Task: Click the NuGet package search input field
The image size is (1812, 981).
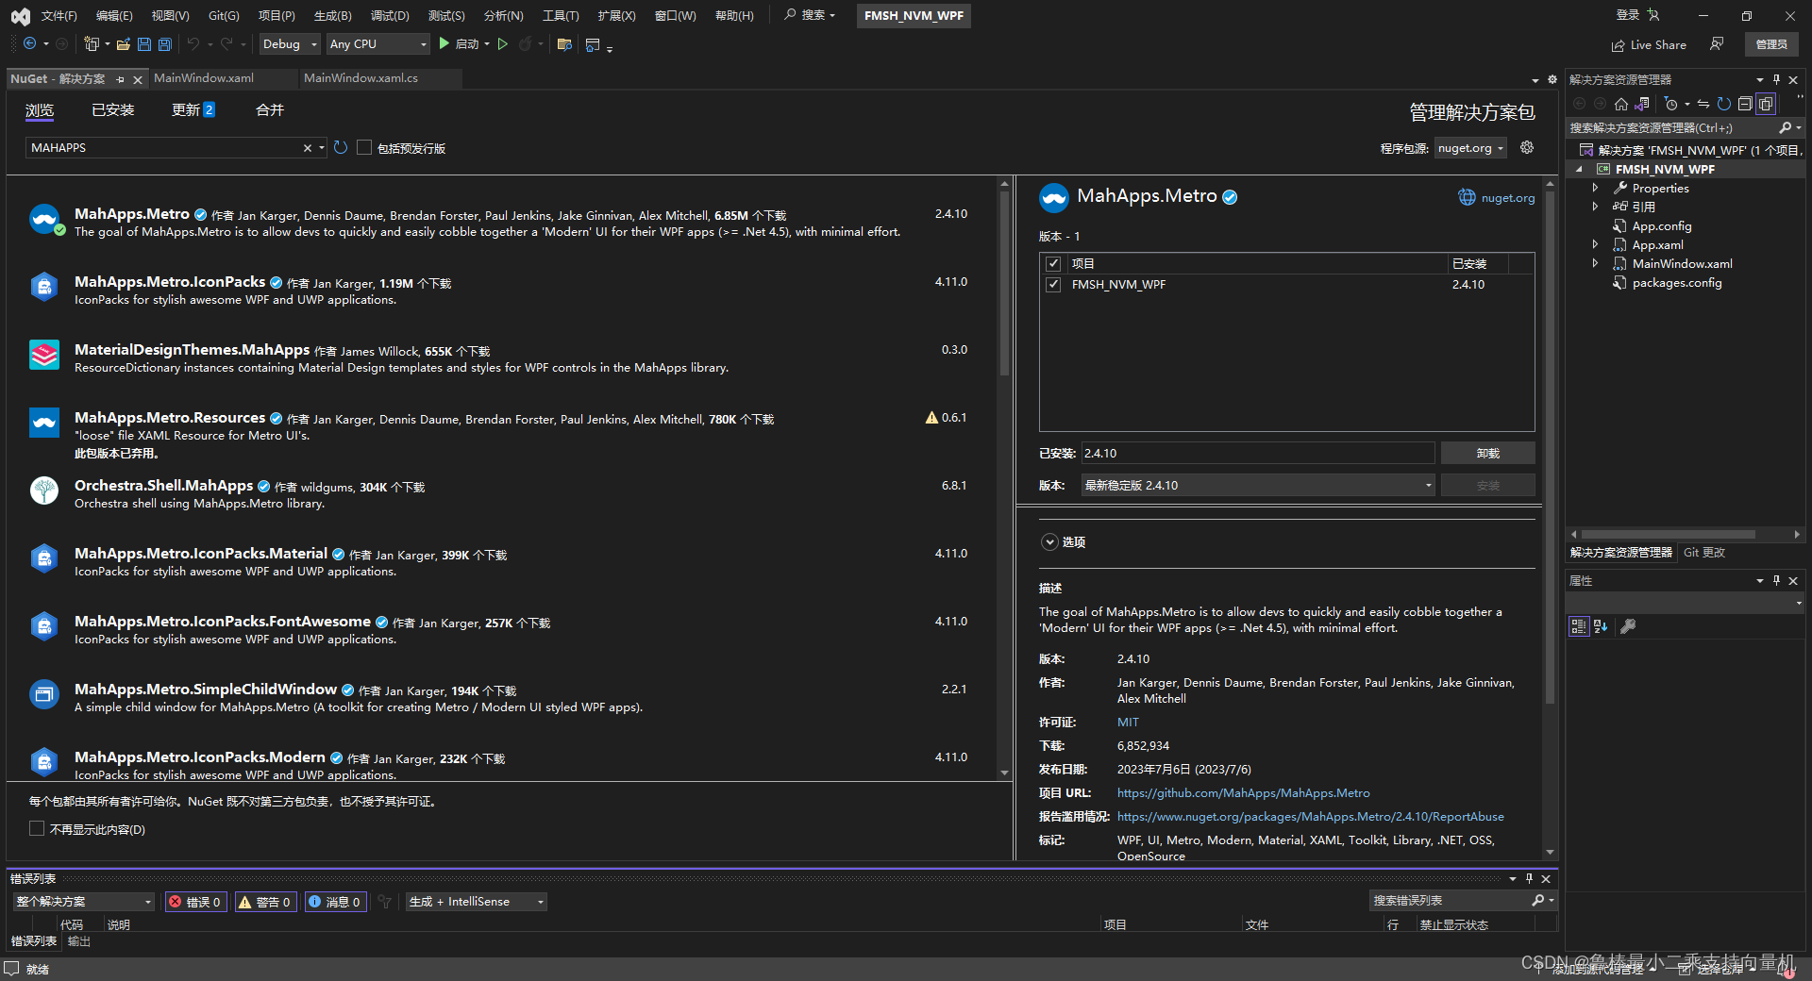Action: (163, 148)
